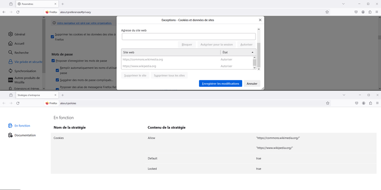Sort the list by Site web column header
Viewport: 381px width, 190px height.
pos(170,52)
